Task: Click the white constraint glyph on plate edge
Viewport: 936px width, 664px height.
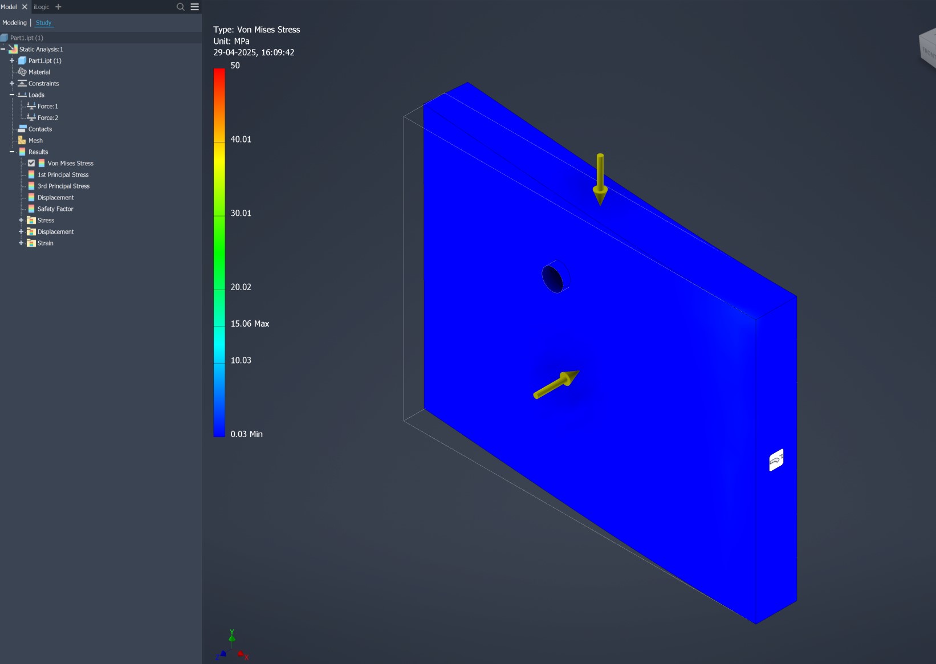Action: 776,460
